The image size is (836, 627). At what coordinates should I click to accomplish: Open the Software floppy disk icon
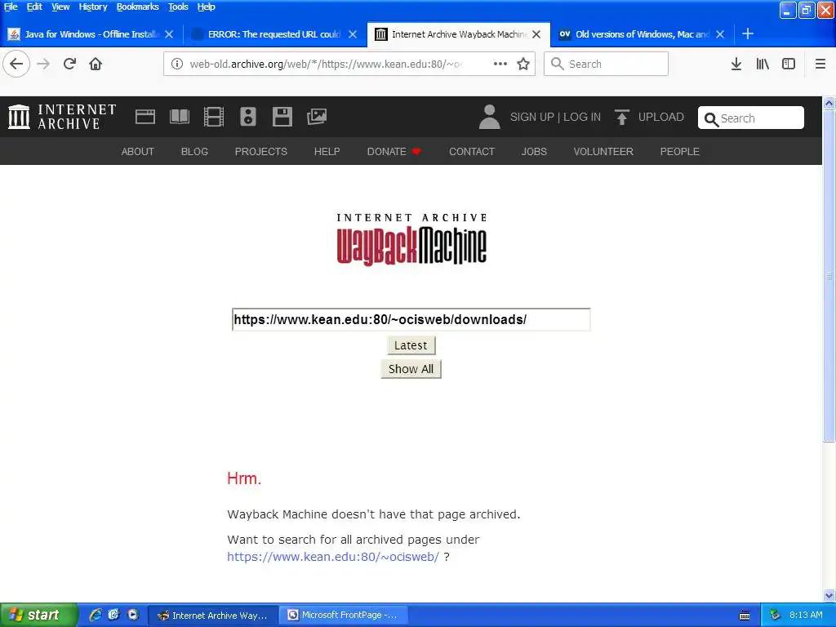coord(282,117)
